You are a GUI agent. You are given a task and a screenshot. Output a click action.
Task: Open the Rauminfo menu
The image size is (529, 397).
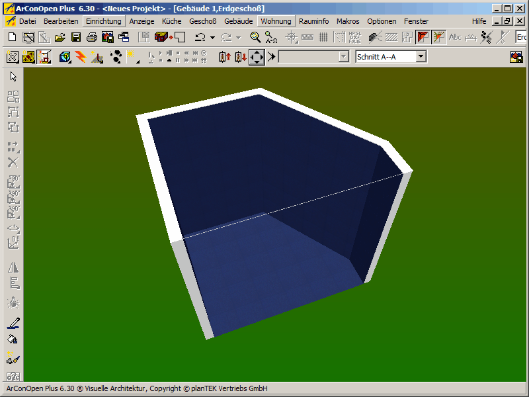(313, 21)
